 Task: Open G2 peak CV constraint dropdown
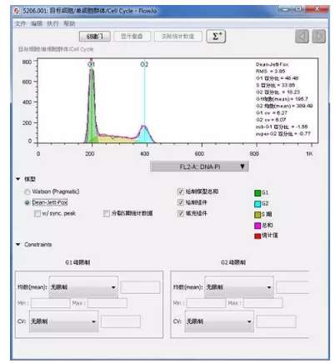click(x=219, y=321)
